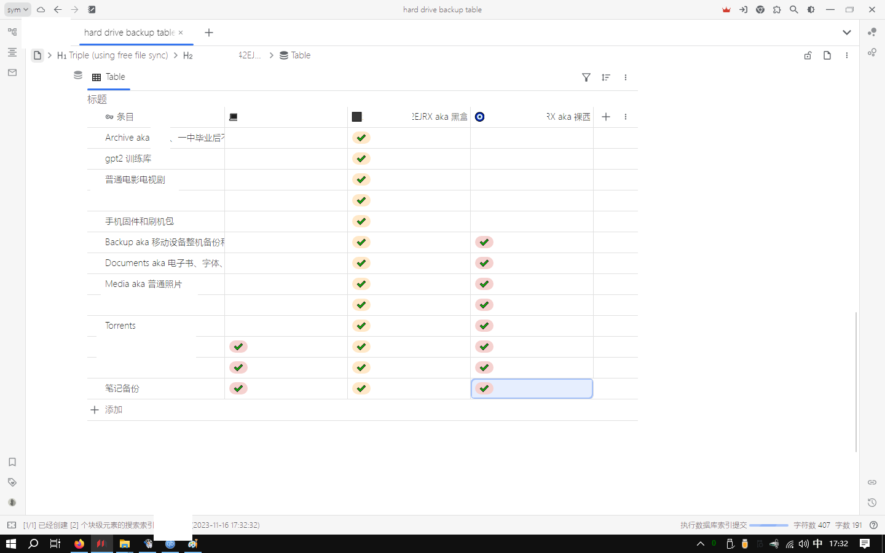885x553 pixels.
Task: Open the tags panel icon
Action: coord(12,482)
